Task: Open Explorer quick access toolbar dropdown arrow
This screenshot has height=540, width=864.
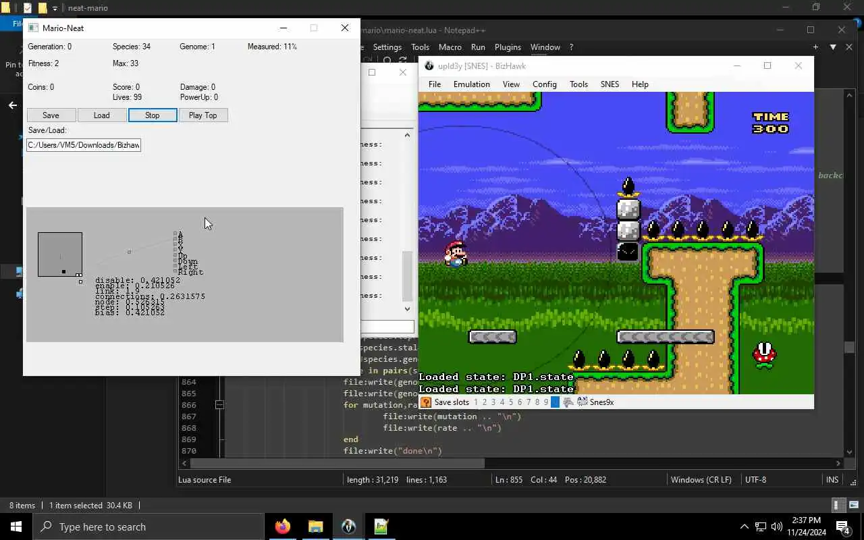Action: 55,8
